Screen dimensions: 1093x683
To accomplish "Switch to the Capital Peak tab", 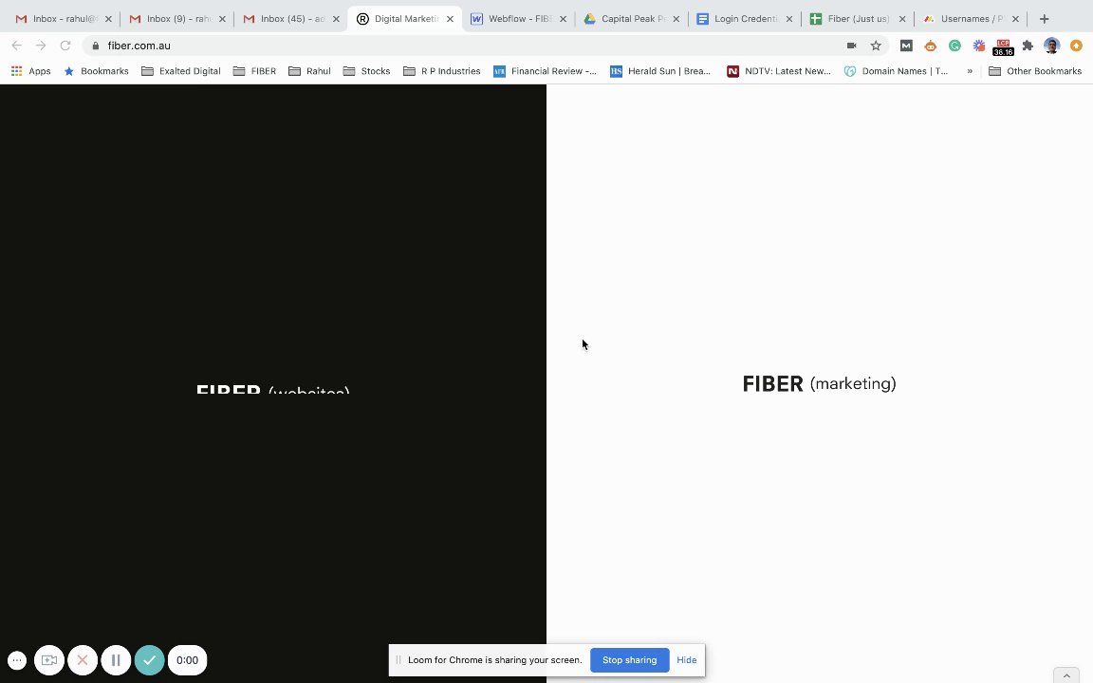I will click(631, 19).
